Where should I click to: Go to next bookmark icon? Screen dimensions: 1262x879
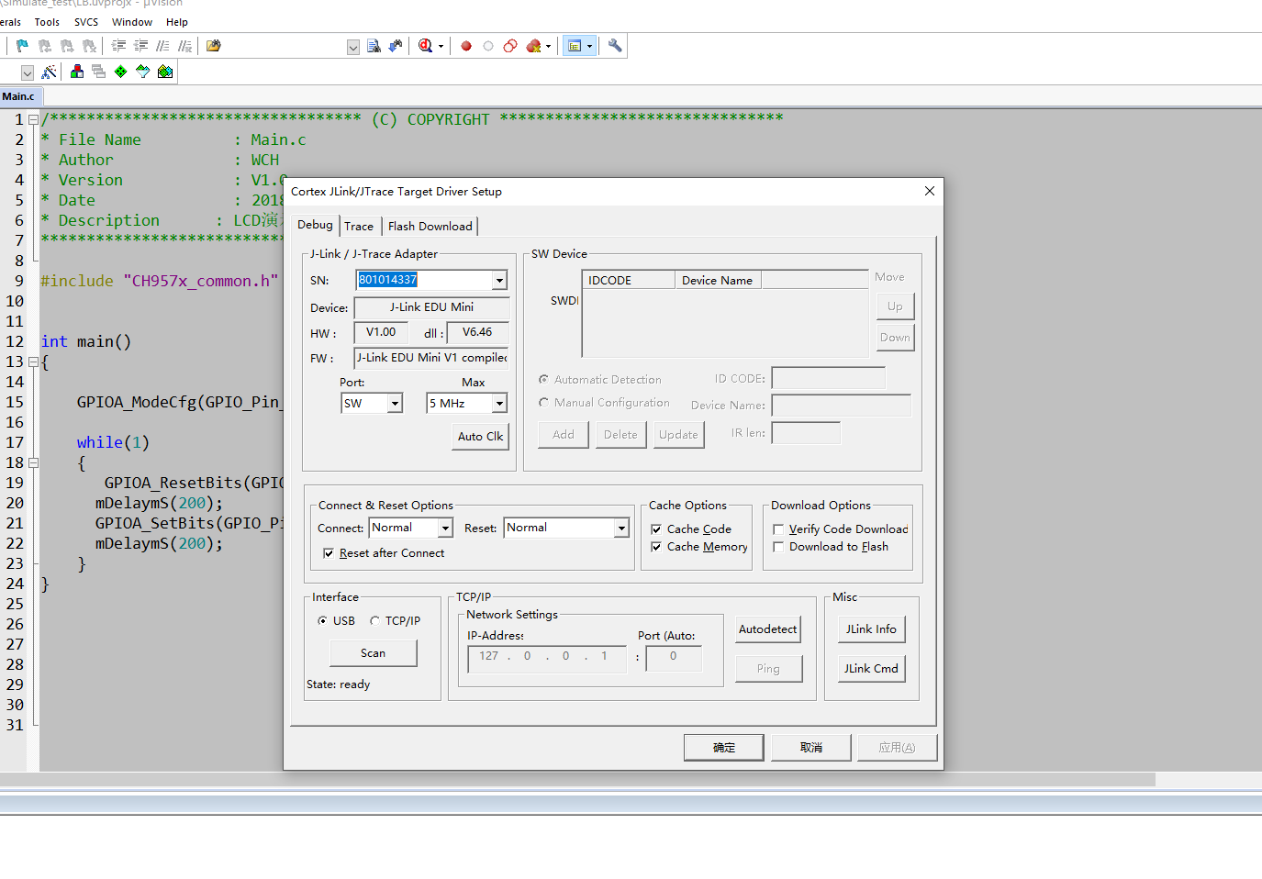coord(67,46)
